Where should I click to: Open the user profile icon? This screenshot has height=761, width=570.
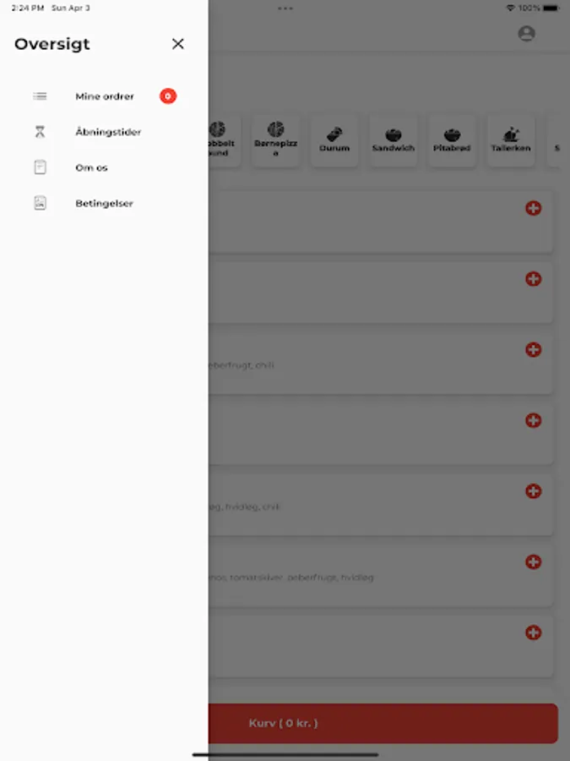(526, 34)
